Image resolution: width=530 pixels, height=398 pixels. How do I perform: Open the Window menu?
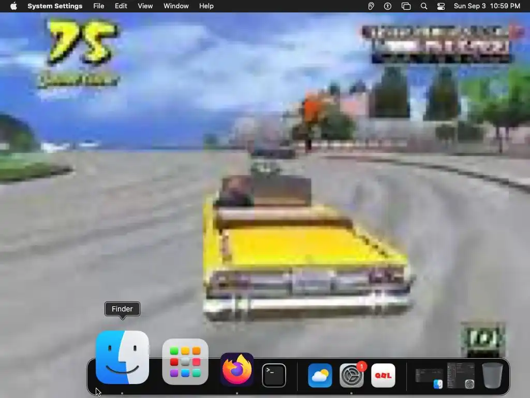[176, 6]
